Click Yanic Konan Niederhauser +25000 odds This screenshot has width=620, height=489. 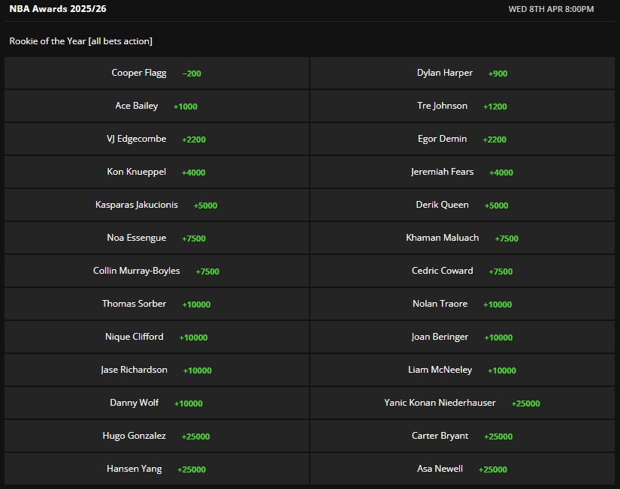click(462, 403)
